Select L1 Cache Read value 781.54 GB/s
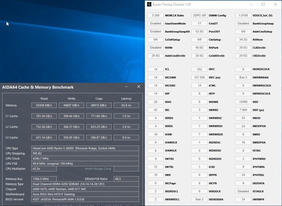 [x=44, y=116]
